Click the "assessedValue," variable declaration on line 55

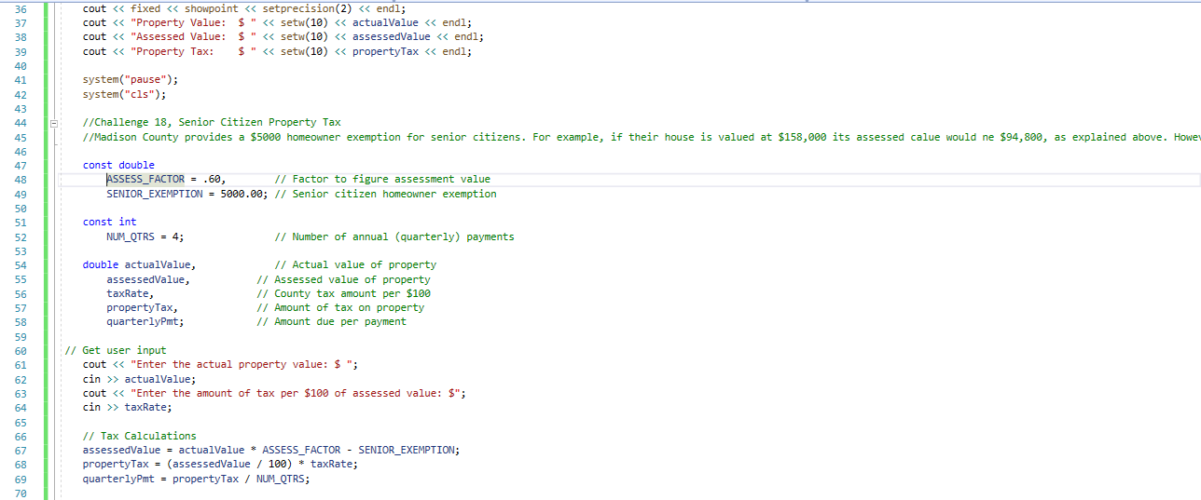[148, 279]
